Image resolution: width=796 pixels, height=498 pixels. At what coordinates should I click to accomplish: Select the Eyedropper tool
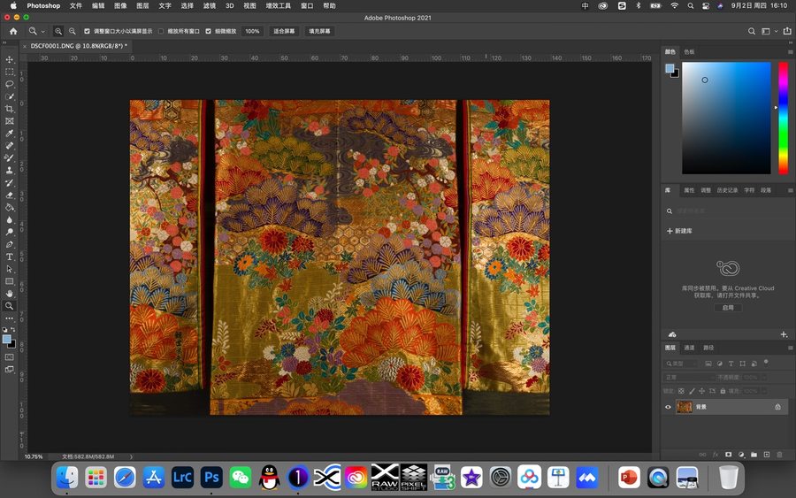[x=10, y=134]
